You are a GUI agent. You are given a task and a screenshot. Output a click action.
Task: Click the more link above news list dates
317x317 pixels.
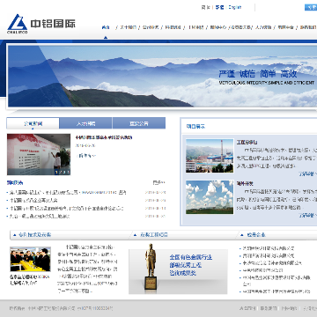pos(158,182)
